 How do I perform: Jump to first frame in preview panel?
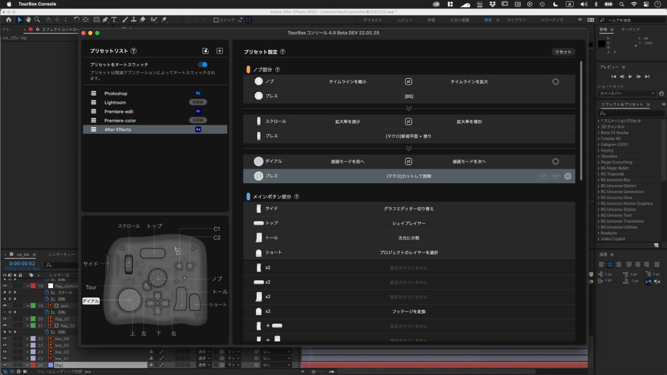(x=614, y=76)
